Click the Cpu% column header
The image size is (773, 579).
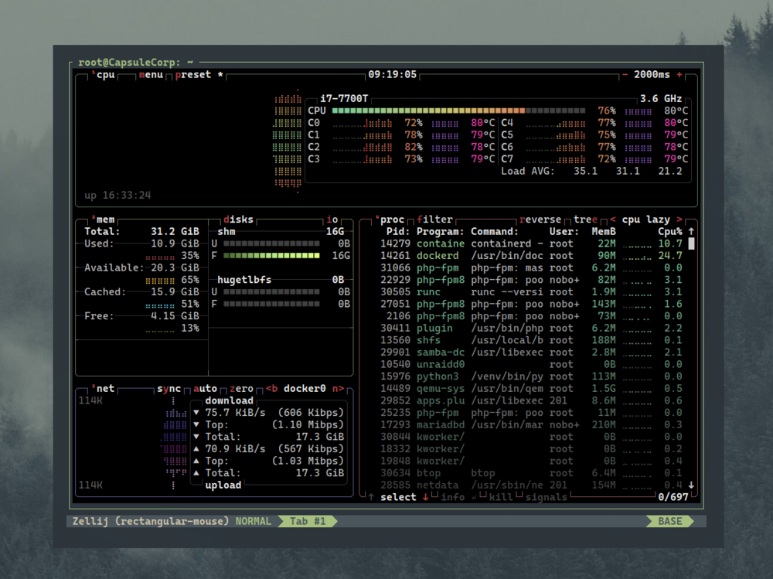tap(670, 231)
